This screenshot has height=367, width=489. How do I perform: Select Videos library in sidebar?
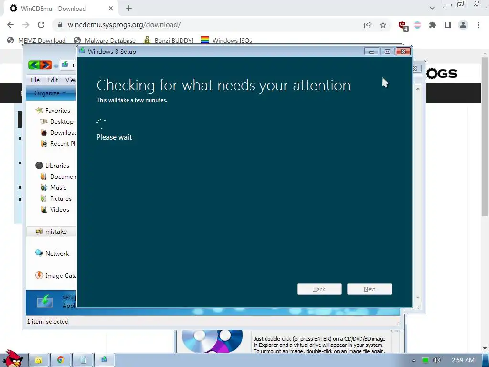pyautogui.click(x=59, y=210)
